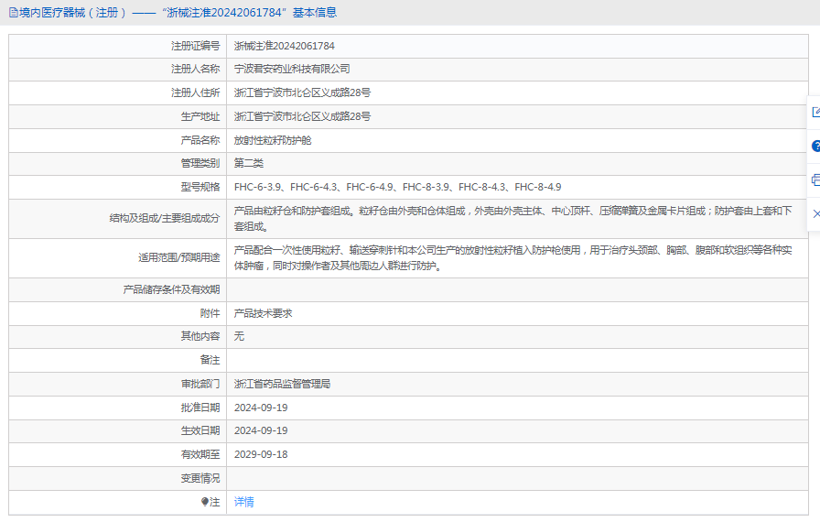Click the 其他内容 value 无

pyautogui.click(x=239, y=336)
